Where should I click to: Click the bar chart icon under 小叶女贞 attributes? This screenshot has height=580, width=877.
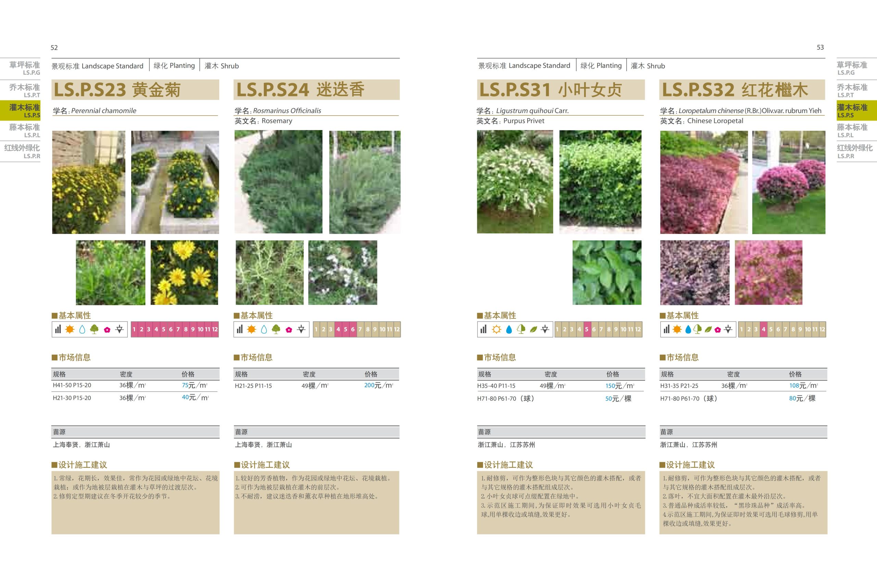(x=483, y=329)
